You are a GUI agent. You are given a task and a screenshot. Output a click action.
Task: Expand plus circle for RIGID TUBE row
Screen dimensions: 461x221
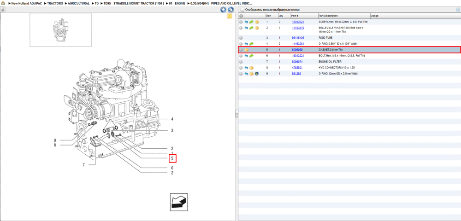point(241,38)
